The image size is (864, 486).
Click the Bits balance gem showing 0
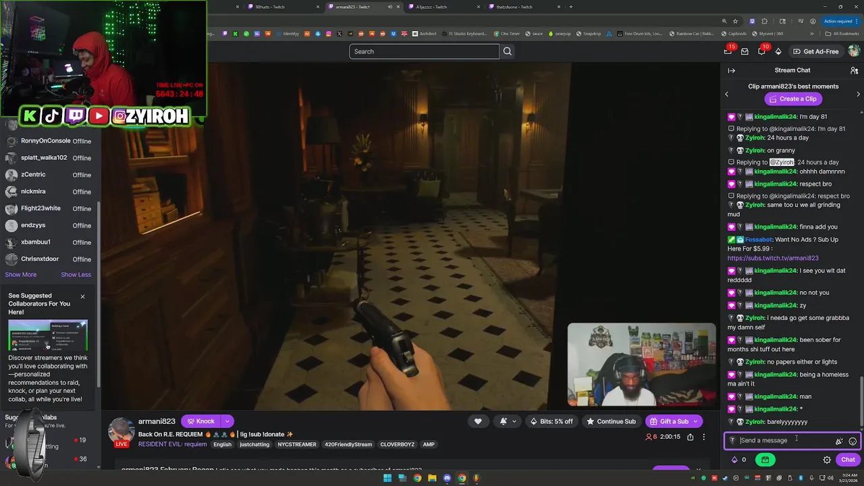tap(734, 460)
